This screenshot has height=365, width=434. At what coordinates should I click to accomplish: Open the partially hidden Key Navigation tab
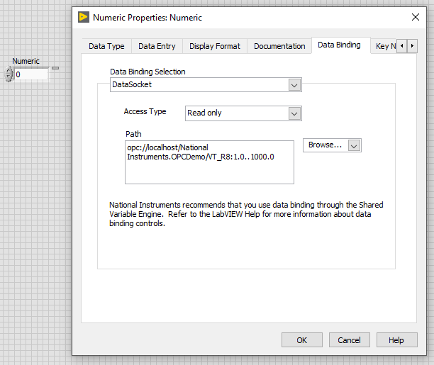(x=385, y=46)
